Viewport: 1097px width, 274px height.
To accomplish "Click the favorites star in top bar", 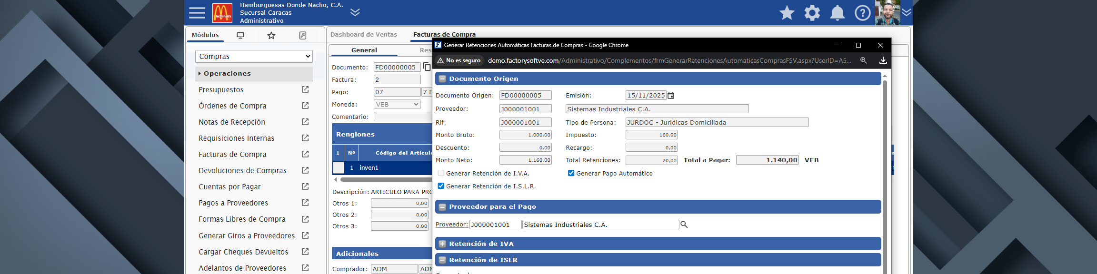I will (x=787, y=13).
